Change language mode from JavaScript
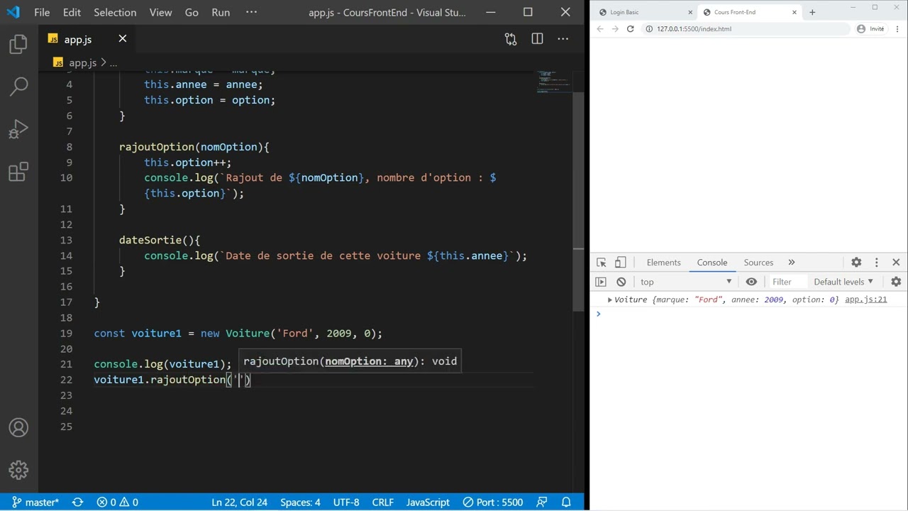The width and height of the screenshot is (908, 511). click(x=428, y=502)
